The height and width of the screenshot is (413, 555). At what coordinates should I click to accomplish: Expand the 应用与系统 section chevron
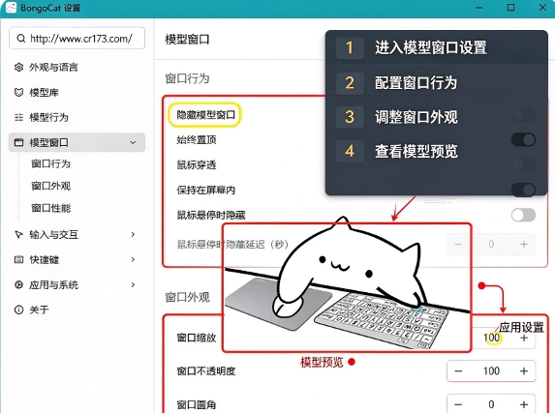pyautogui.click(x=133, y=284)
